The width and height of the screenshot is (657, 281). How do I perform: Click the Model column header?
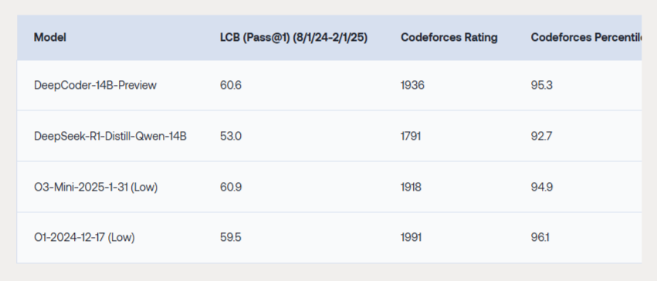(x=50, y=38)
